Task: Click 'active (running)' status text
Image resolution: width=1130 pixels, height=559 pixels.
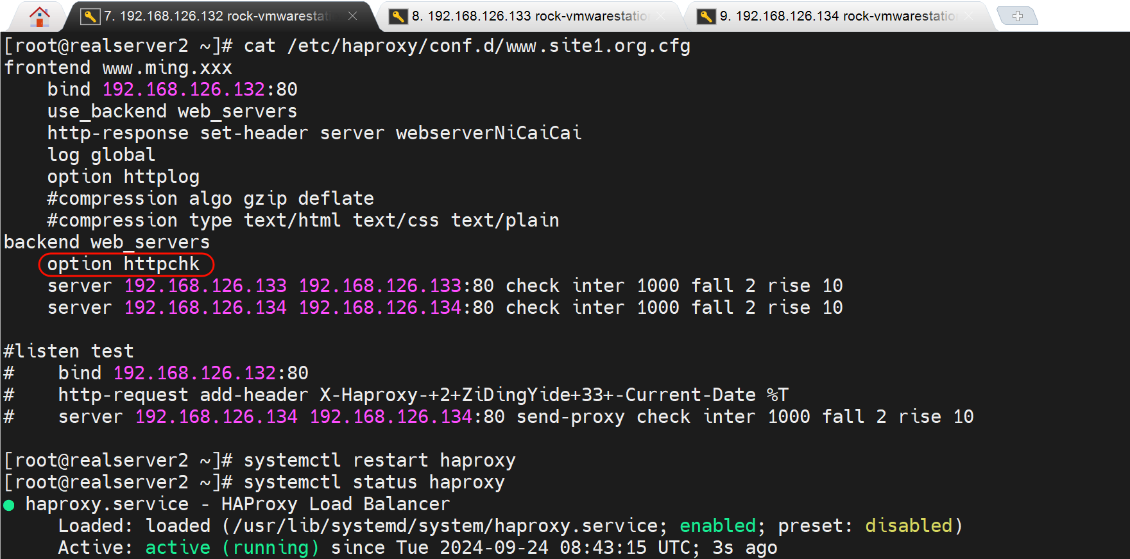Action: pos(232,547)
